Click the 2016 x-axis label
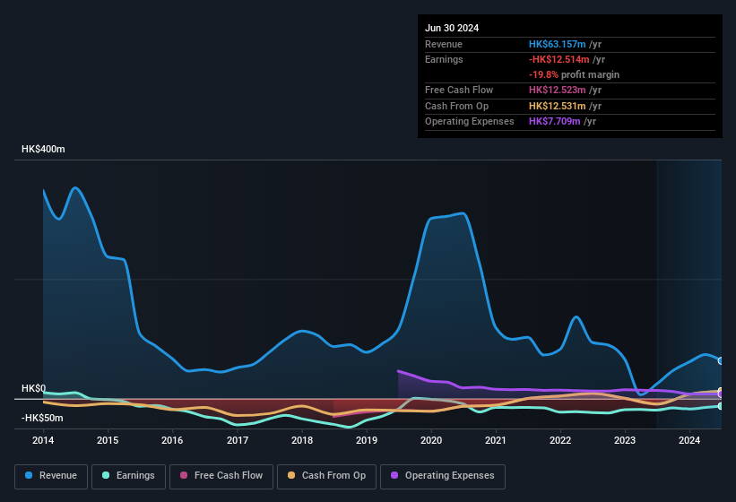Screen dimensions: 736x502 172,440
